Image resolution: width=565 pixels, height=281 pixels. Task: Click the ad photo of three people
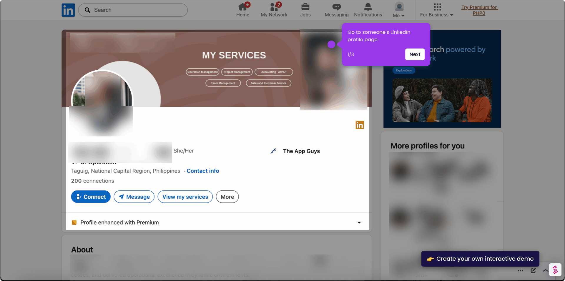[x=442, y=100]
